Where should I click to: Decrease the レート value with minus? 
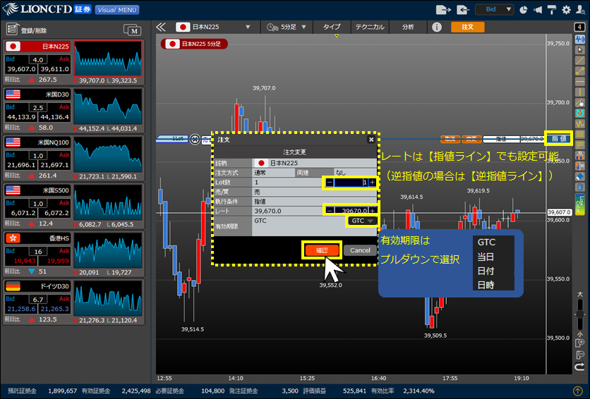pyautogui.click(x=330, y=210)
